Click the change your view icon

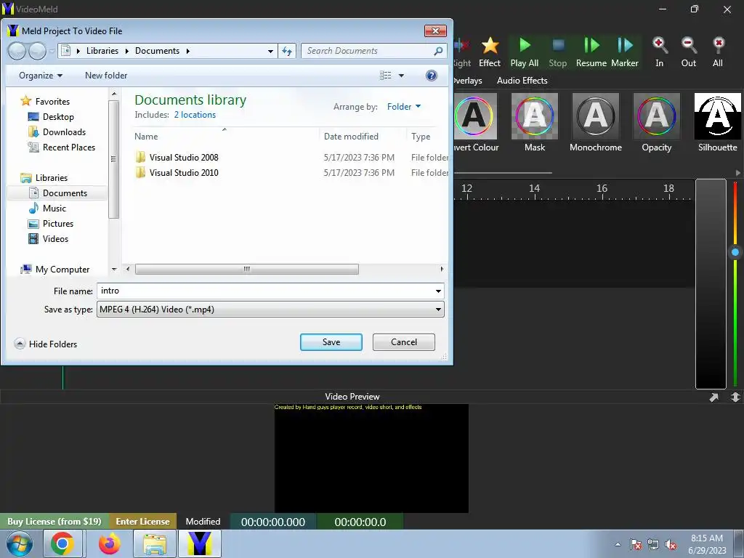pyautogui.click(x=386, y=76)
